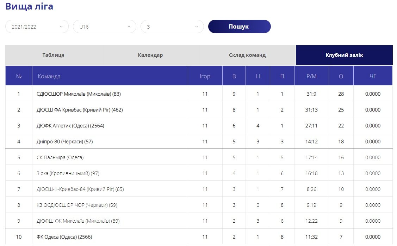397x246 pixels.
Task: Select team ДЮФШ ФК Миколаїв (Миколаїв) (89)
Action: point(78,221)
